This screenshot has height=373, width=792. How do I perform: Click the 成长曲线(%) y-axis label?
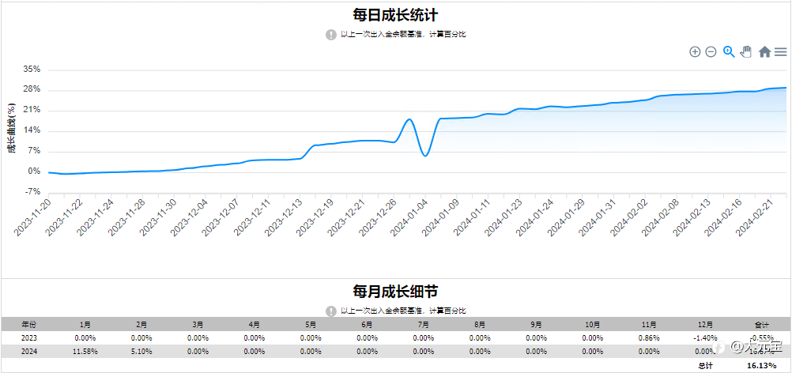tap(10, 128)
